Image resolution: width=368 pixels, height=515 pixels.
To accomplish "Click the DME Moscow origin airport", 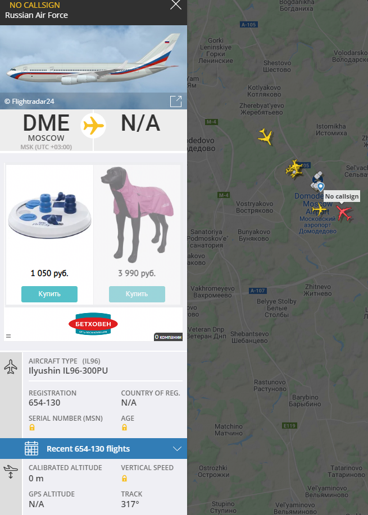I will [x=46, y=131].
